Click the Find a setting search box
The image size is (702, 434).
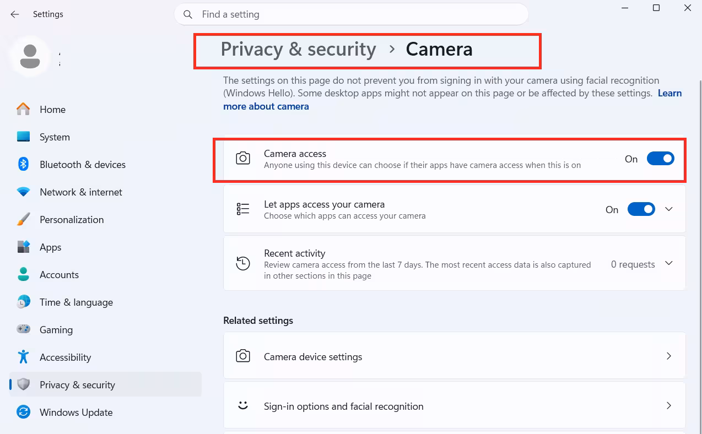pos(352,14)
